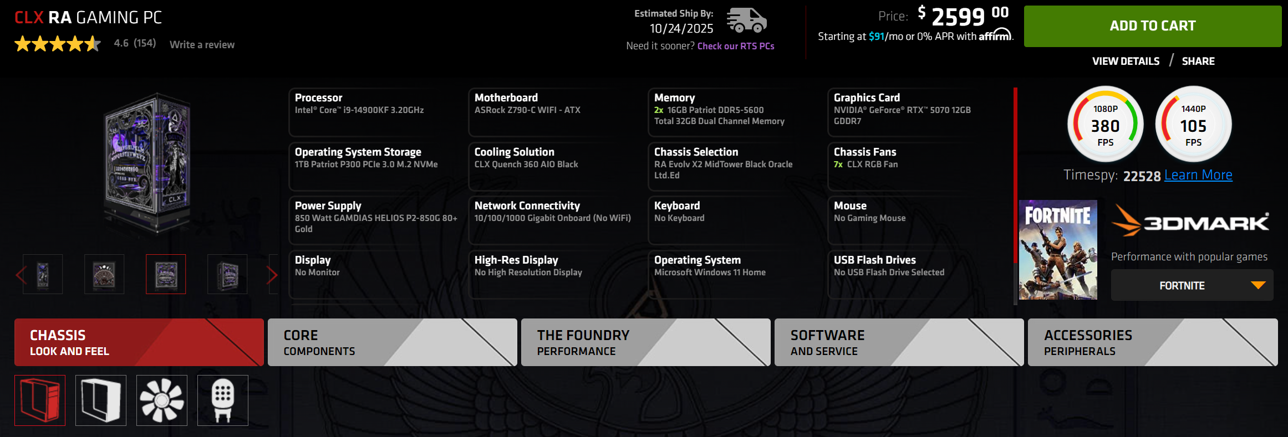Click the Share link
The height and width of the screenshot is (437, 1288).
pyautogui.click(x=1198, y=61)
